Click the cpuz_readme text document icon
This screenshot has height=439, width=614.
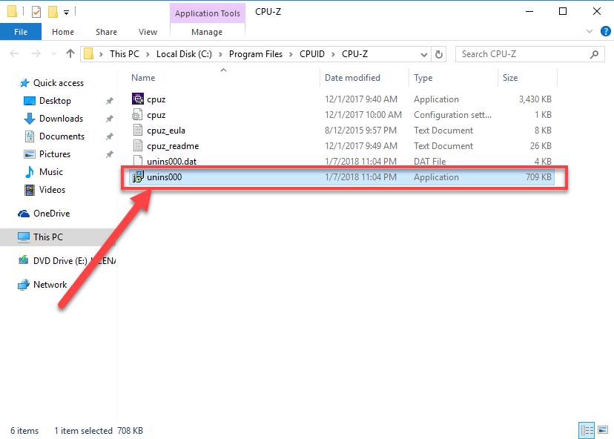tap(137, 145)
